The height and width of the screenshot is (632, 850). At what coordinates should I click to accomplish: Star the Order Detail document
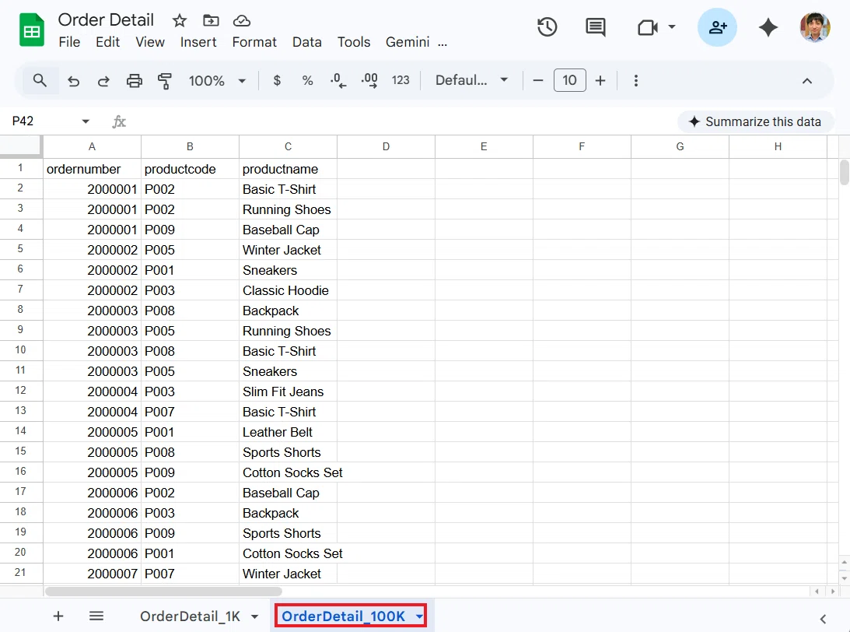coord(180,20)
